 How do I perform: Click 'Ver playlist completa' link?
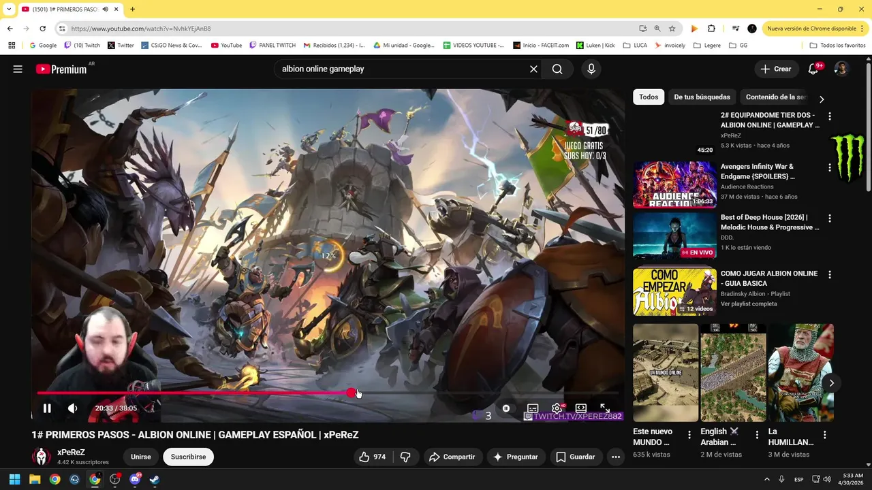coord(749,304)
